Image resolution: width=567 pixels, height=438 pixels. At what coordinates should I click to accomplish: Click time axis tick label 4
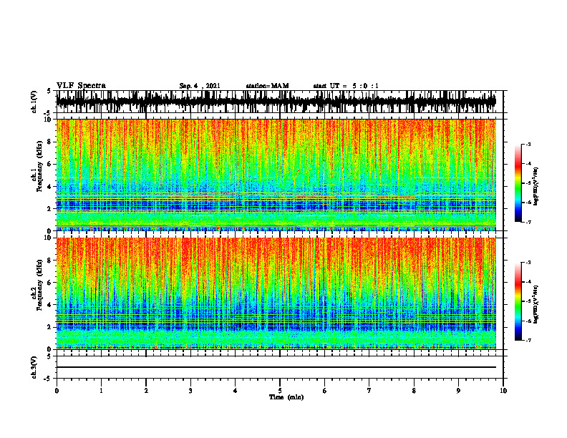click(x=236, y=391)
